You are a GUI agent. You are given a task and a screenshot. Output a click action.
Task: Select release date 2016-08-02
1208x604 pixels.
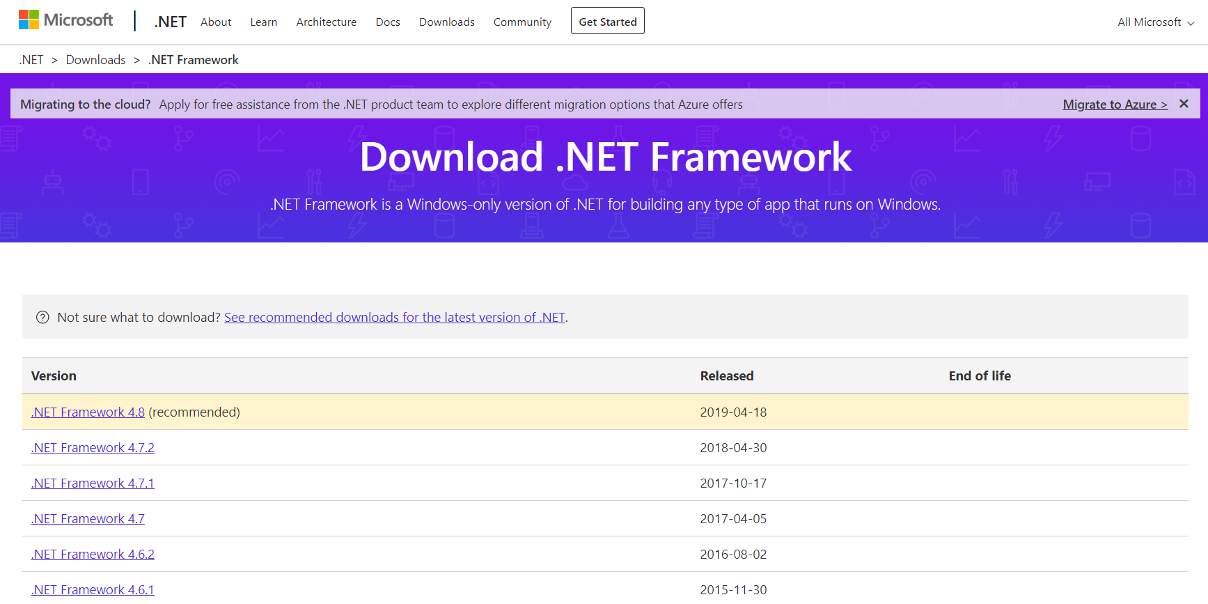pyautogui.click(x=733, y=554)
